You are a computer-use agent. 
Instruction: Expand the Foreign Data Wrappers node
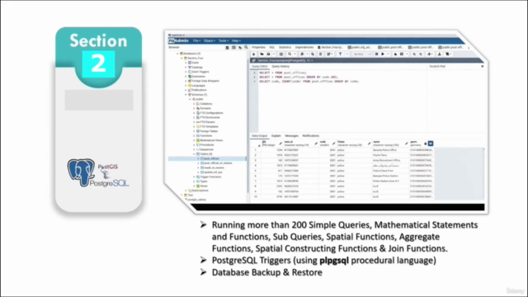pos(186,81)
